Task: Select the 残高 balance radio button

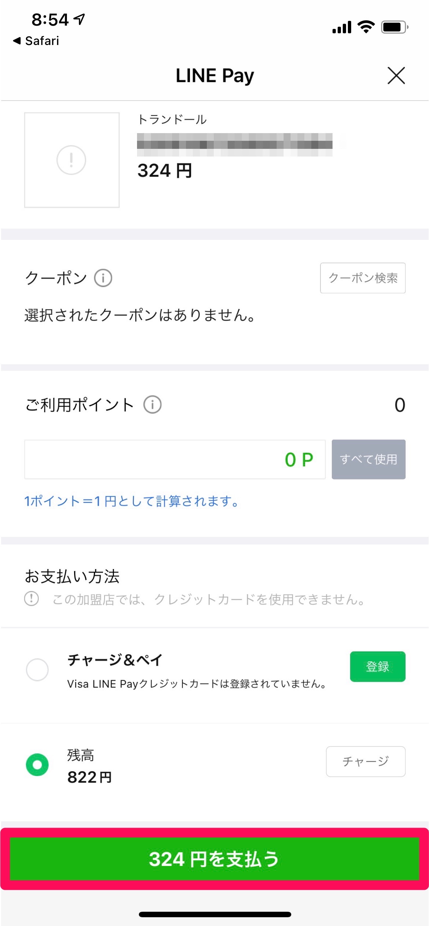Action: (37, 764)
